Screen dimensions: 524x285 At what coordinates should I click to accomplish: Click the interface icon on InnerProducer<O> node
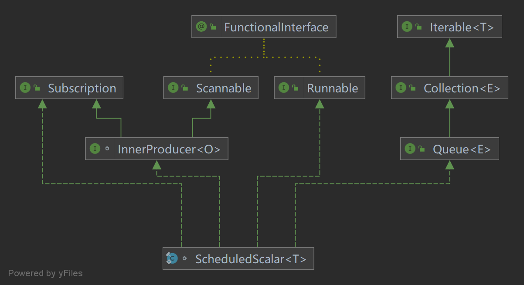pyautogui.click(x=95, y=149)
